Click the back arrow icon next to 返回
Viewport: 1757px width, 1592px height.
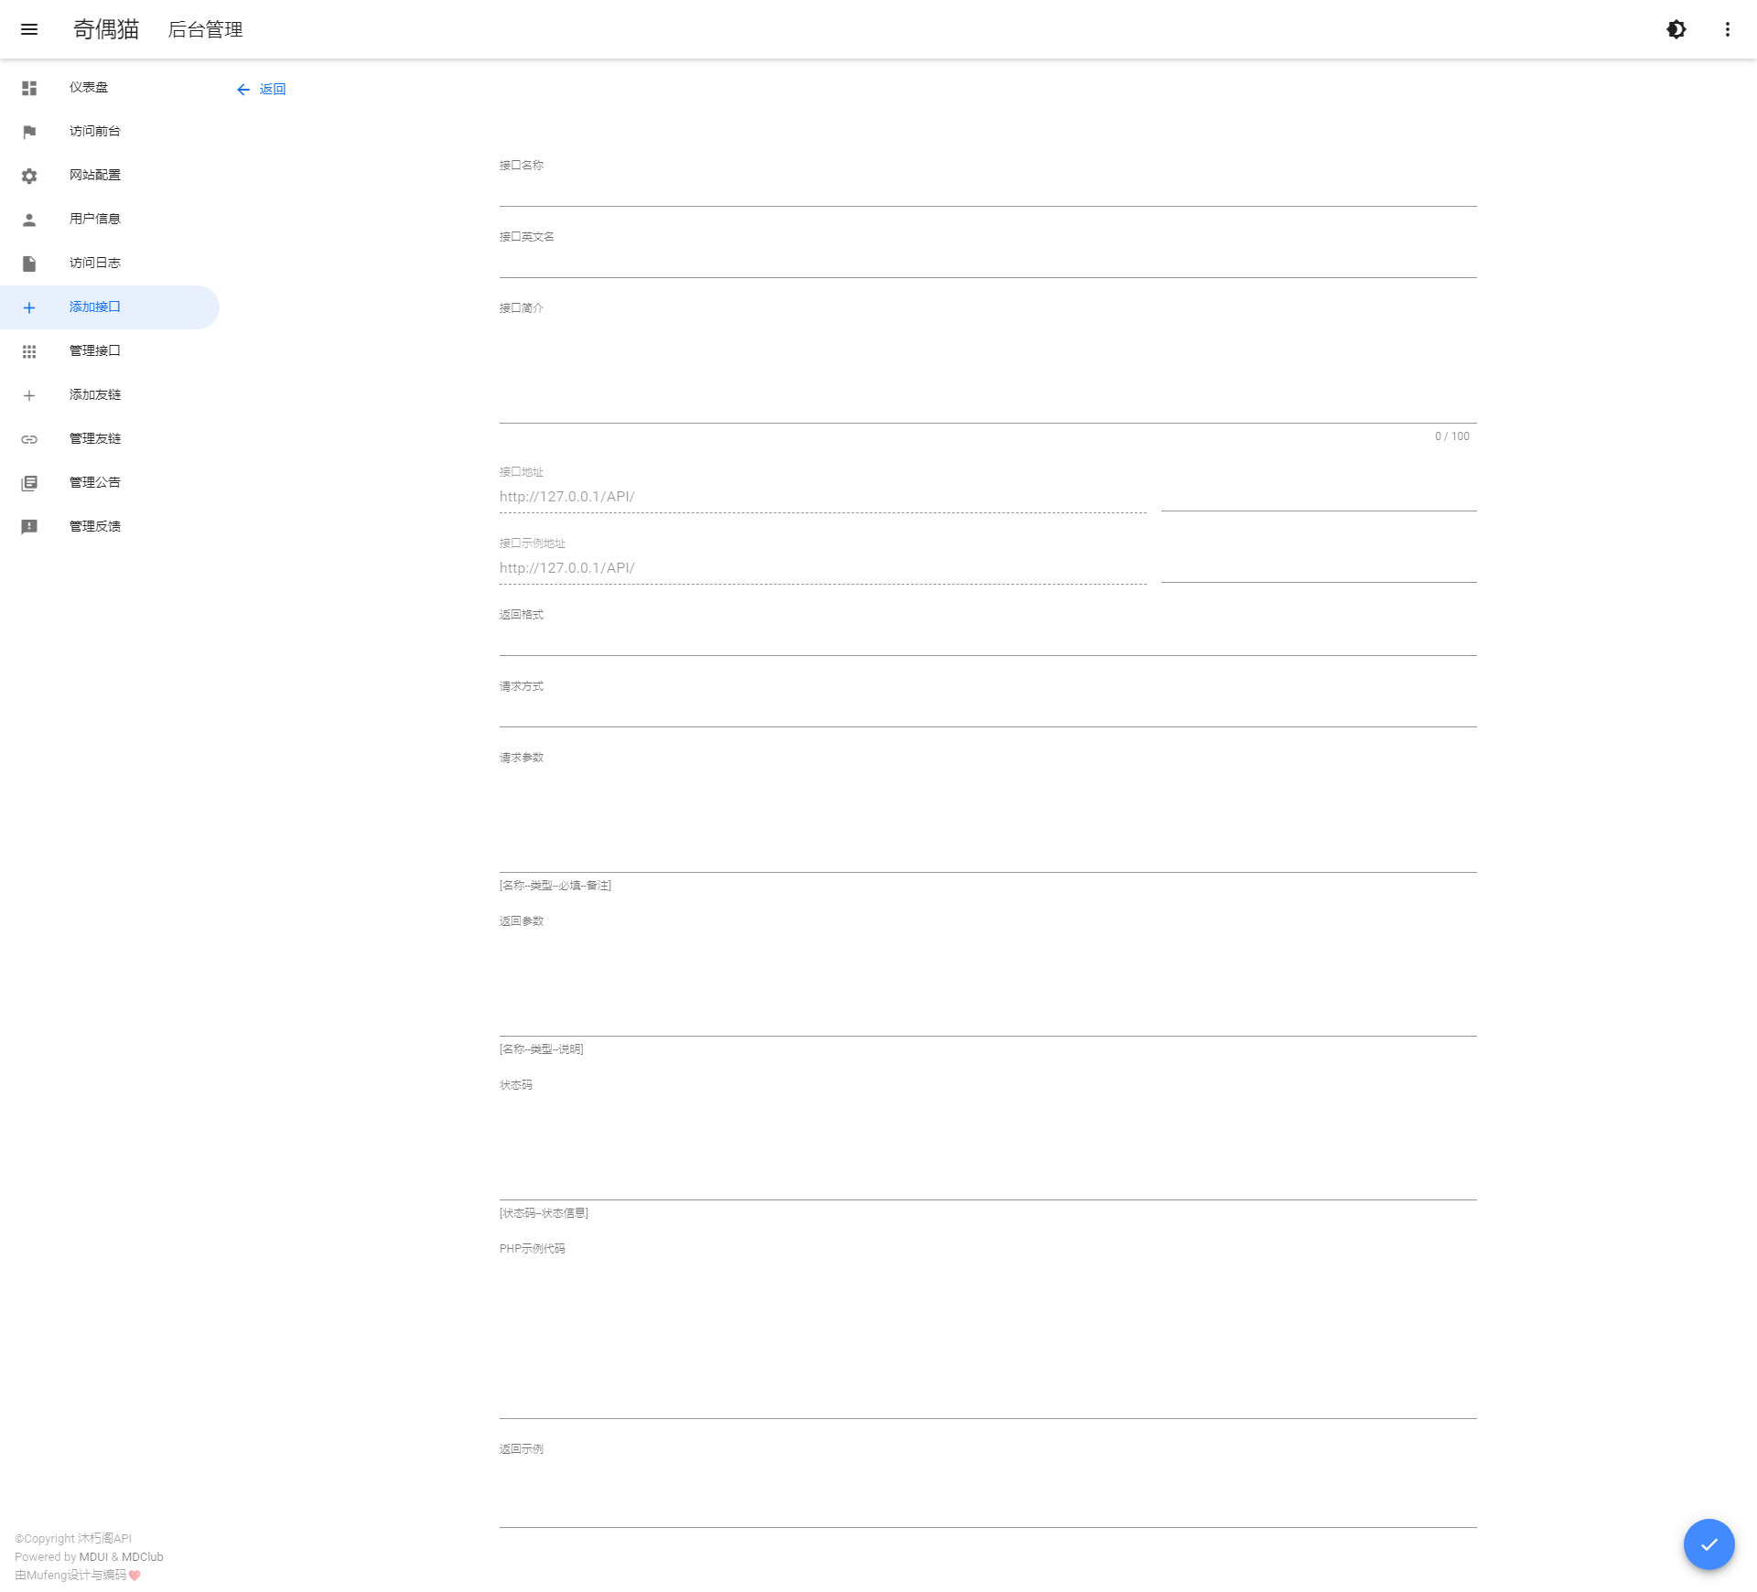click(243, 90)
